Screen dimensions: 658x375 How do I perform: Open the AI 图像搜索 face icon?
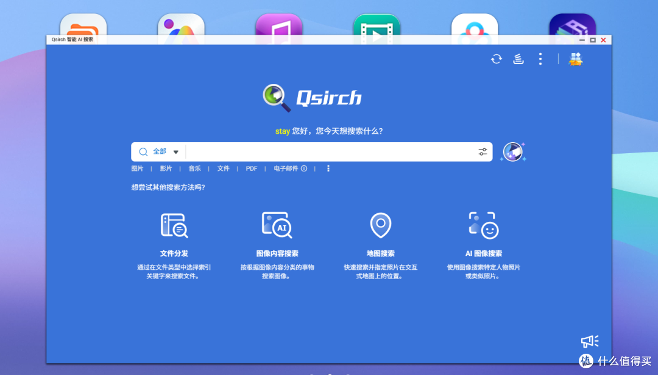pos(483,225)
